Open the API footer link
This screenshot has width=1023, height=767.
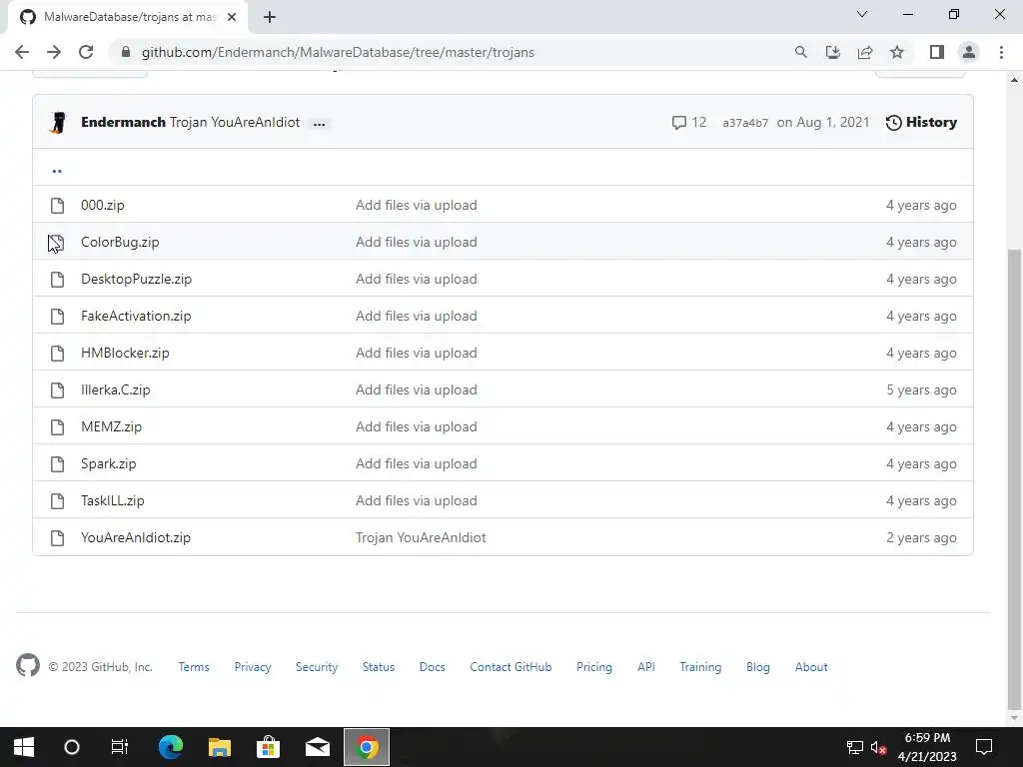point(646,666)
